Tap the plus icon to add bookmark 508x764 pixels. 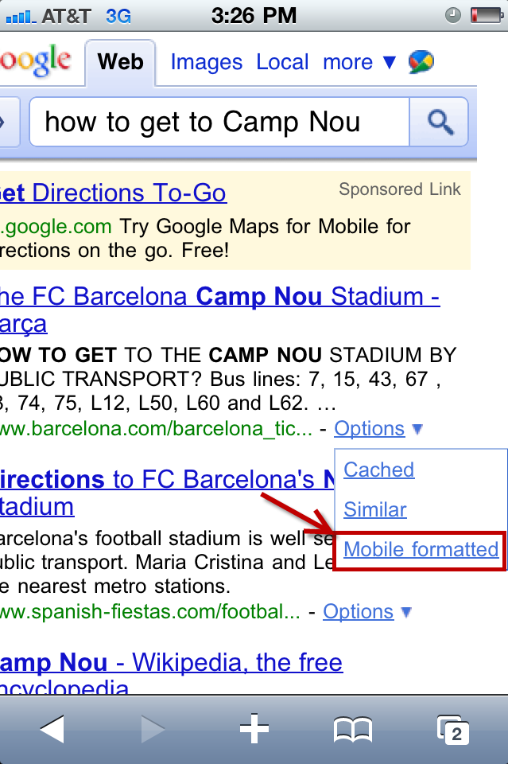(254, 728)
